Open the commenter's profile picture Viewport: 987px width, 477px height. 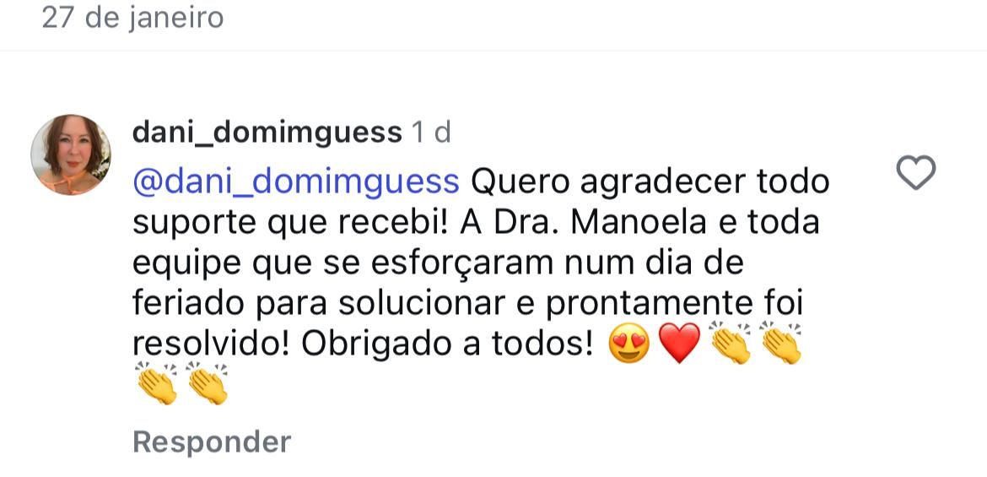[x=71, y=154]
